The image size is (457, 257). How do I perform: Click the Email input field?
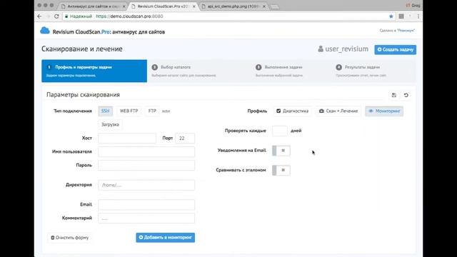pyautogui.click(x=146, y=205)
